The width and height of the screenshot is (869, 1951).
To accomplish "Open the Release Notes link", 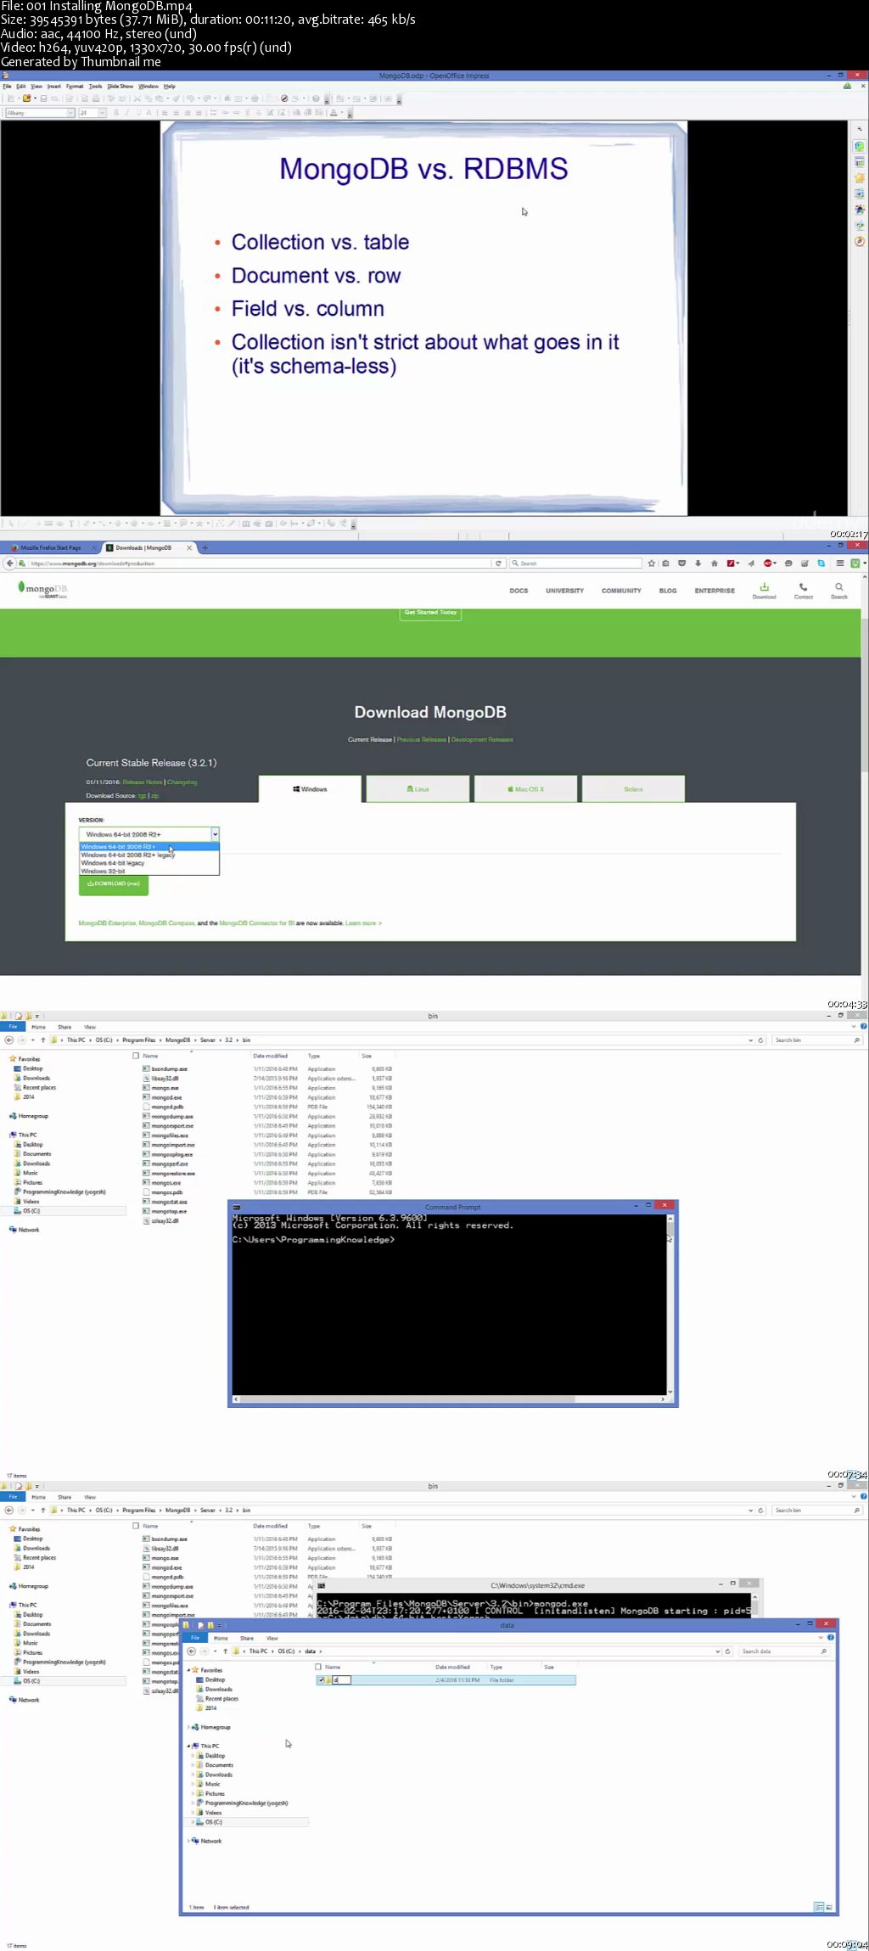I will [x=142, y=782].
